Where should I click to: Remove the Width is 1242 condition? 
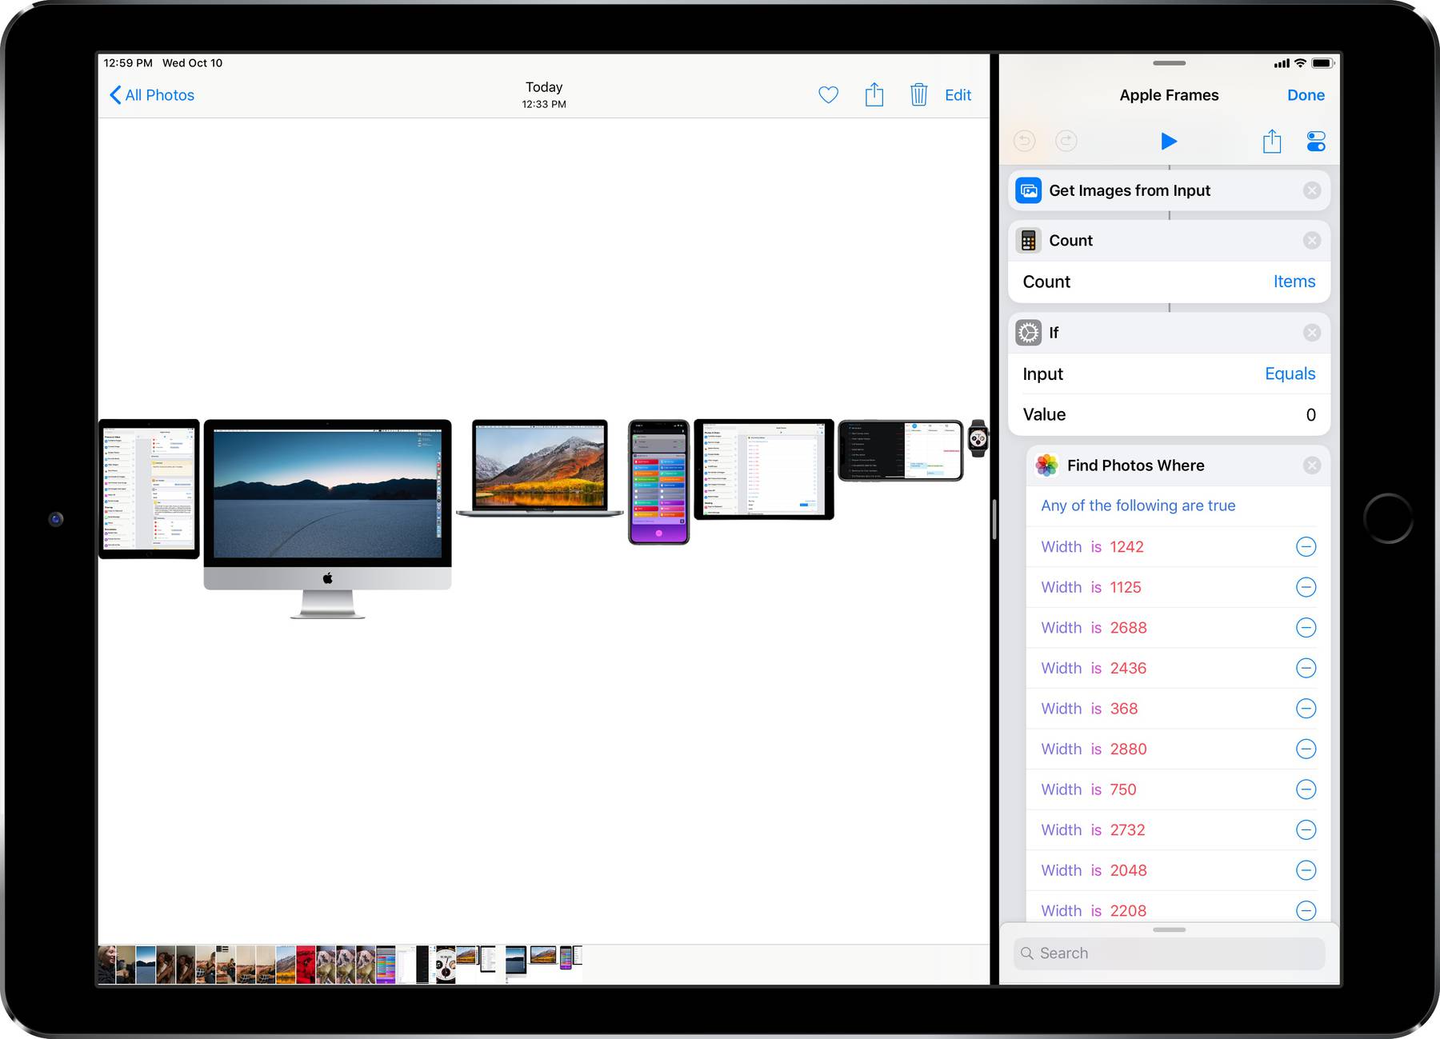pyautogui.click(x=1306, y=546)
